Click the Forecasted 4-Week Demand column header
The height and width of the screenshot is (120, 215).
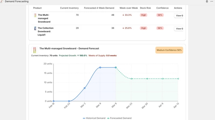tap(99, 8)
